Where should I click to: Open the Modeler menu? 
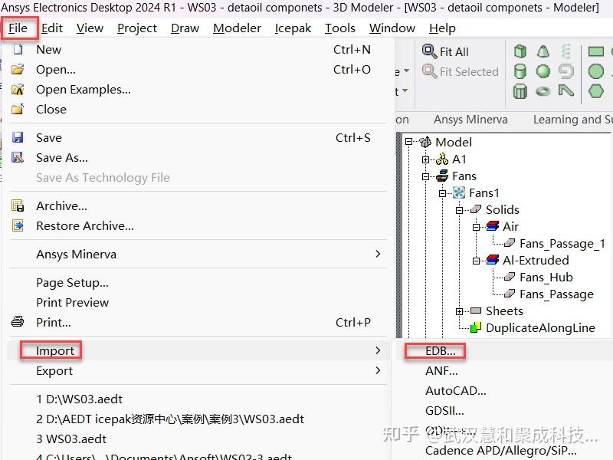[x=237, y=28]
